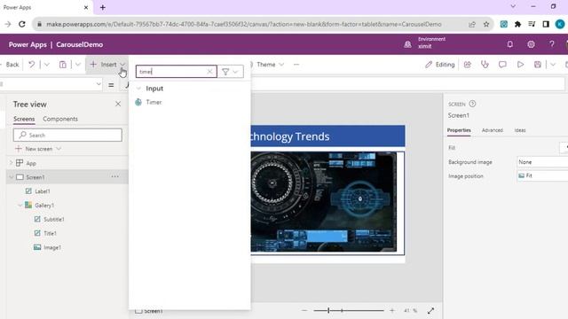Screen dimensions: 568x319
Task: Click the Tree view Search field
Action: (67, 135)
